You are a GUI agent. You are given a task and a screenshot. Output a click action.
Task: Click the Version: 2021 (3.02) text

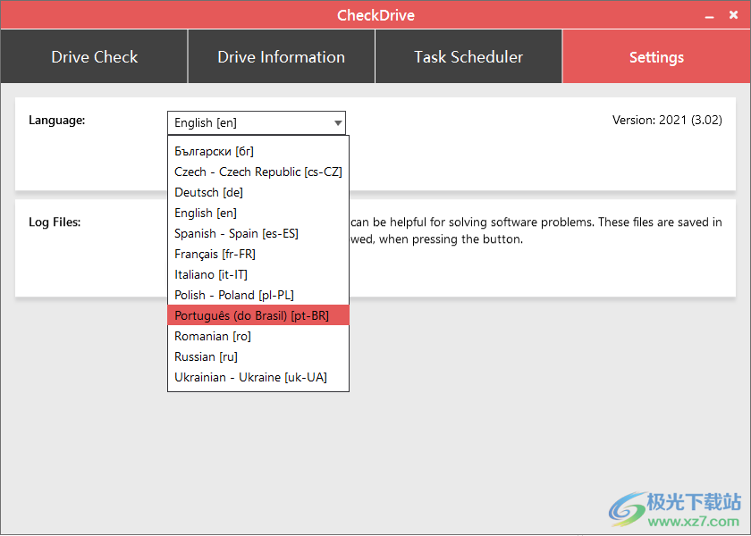tap(667, 120)
